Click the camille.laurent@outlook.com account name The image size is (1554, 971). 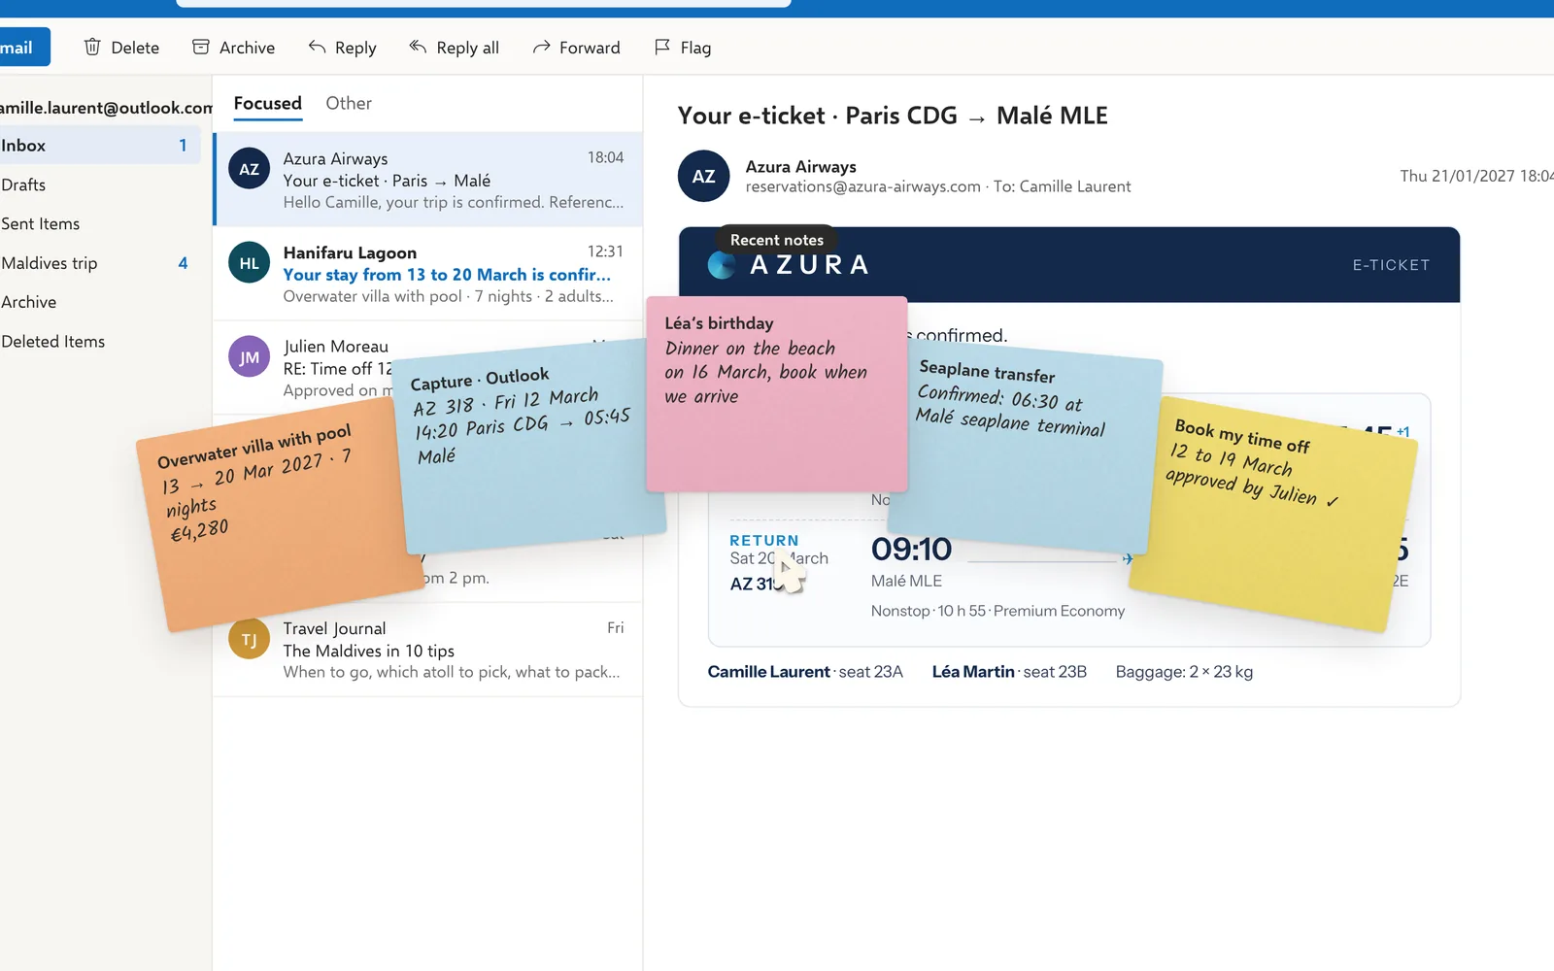(105, 108)
